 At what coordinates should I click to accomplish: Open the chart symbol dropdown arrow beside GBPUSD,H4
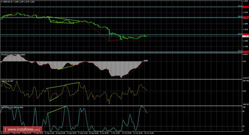1,2
